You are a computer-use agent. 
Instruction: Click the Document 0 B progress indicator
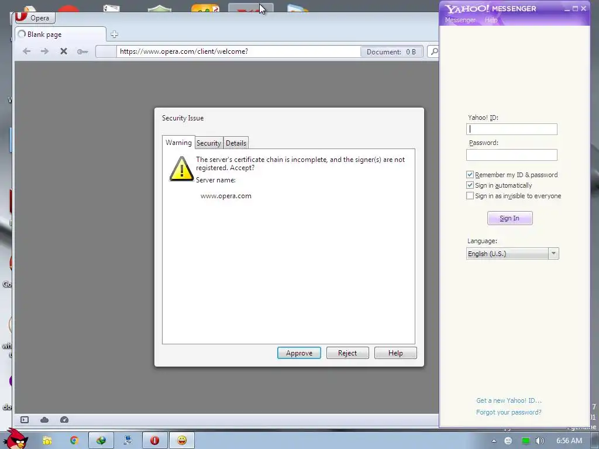pyautogui.click(x=391, y=51)
